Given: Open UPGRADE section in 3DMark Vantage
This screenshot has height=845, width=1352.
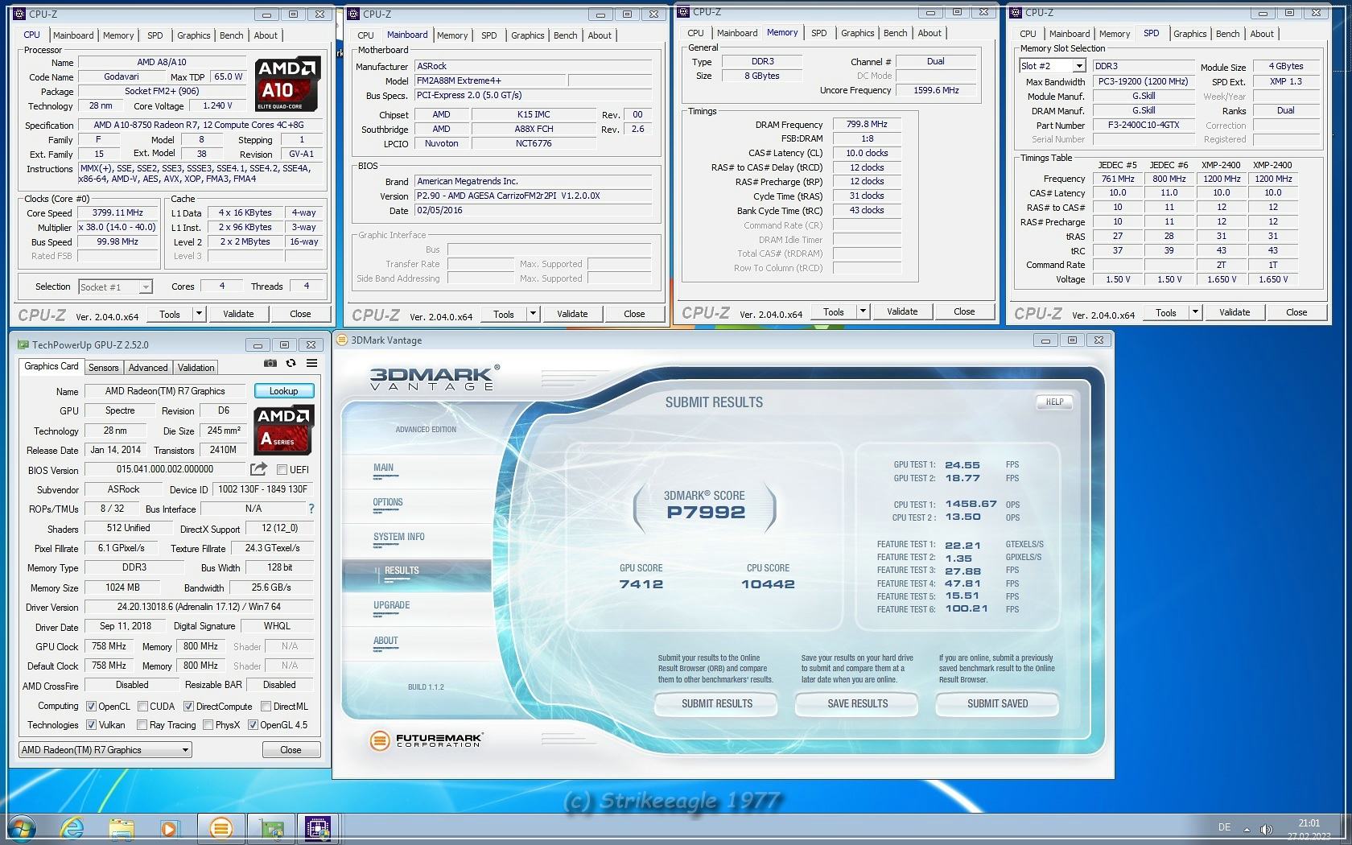Looking at the screenshot, I should (x=391, y=605).
